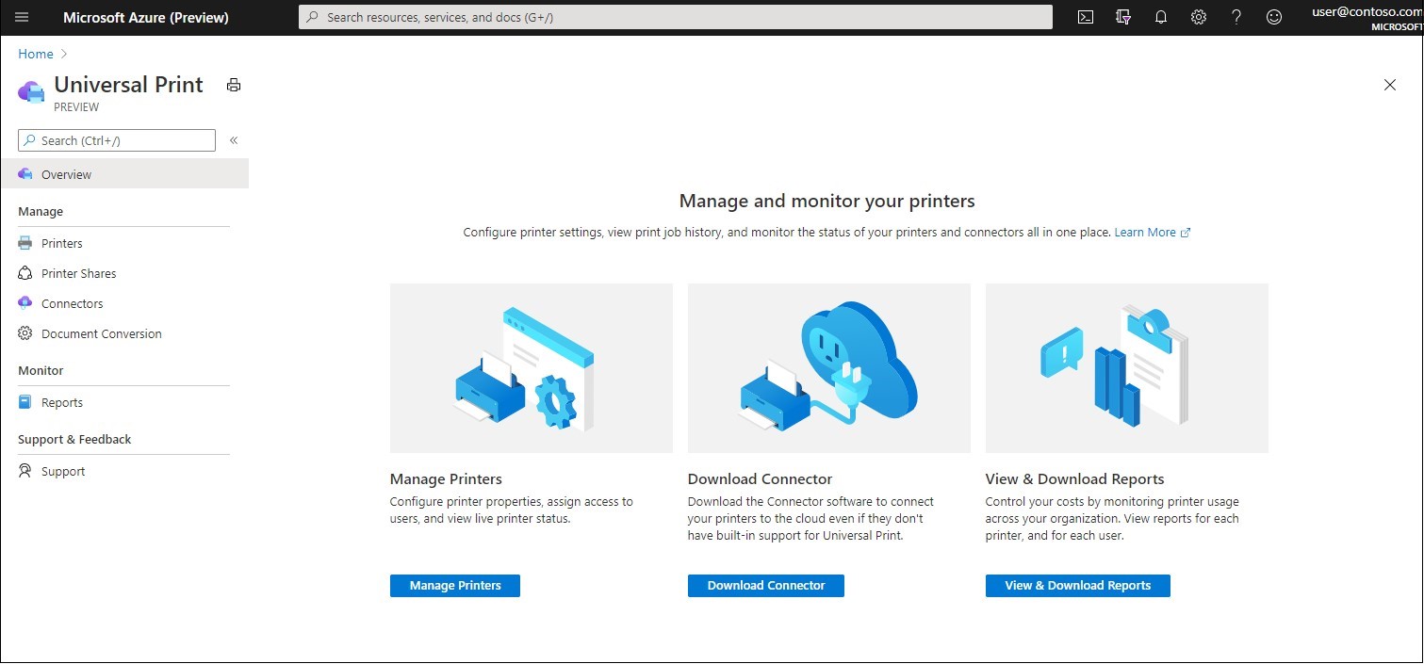The width and height of the screenshot is (1424, 664).
Task: Go to Connectors in the sidebar
Action: click(x=72, y=303)
